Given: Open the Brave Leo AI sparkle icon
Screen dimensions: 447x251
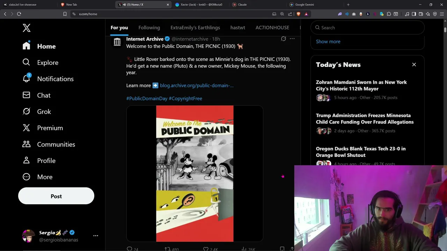Looking at the screenshot, I should (428, 14).
